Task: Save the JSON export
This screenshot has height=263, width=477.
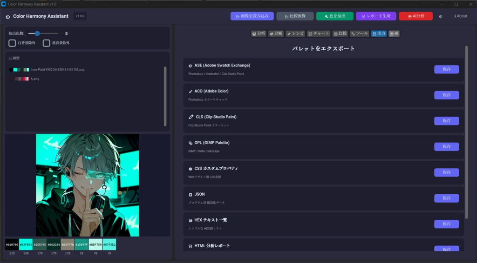Action: point(446,198)
